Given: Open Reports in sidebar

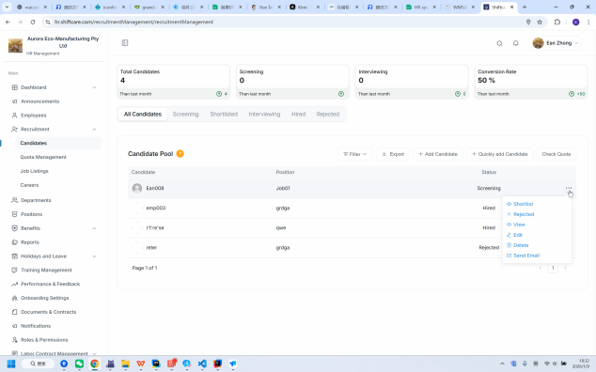Looking at the screenshot, I should tap(30, 242).
